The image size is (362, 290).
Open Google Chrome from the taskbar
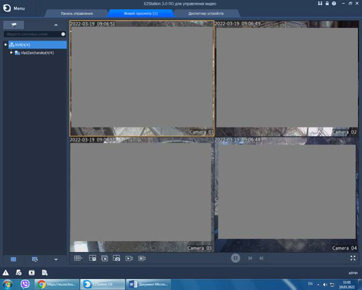click(x=41, y=284)
